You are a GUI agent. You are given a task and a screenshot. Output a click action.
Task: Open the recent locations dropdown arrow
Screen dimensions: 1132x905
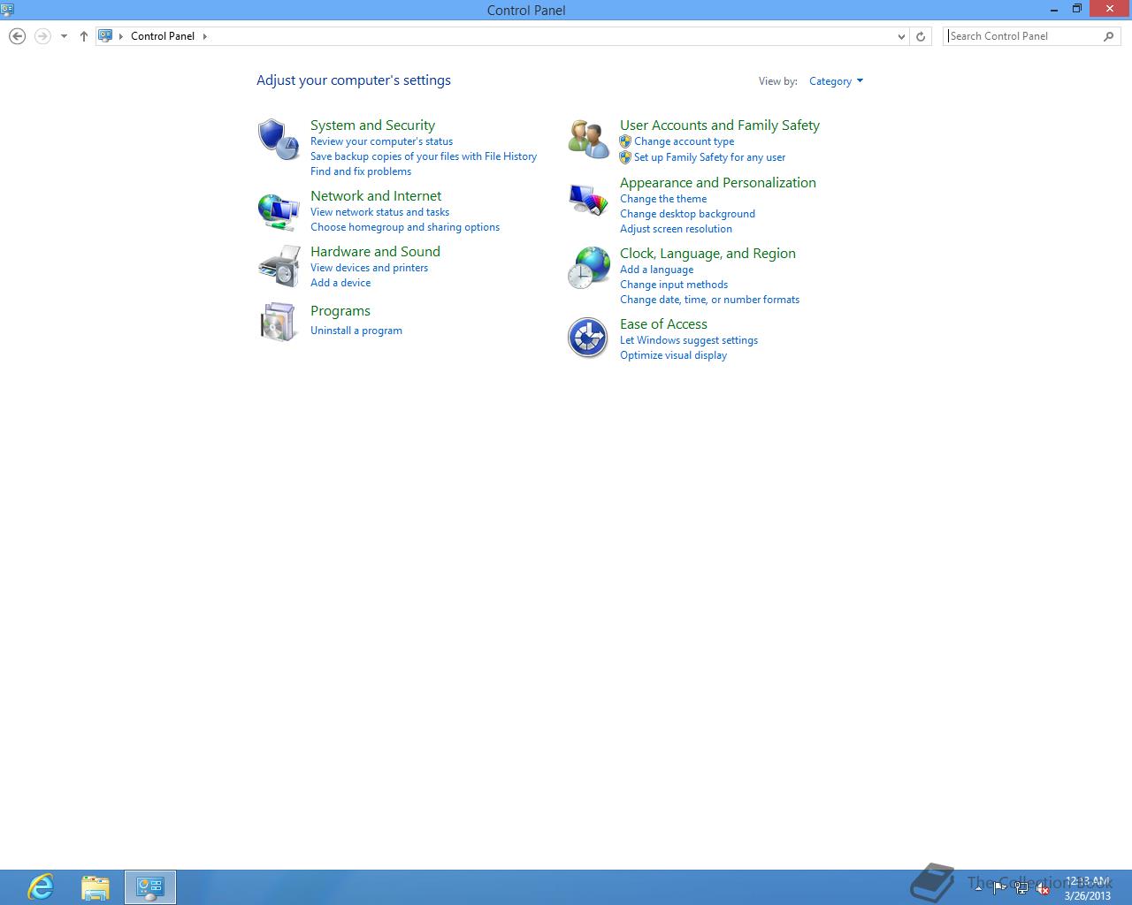point(64,36)
